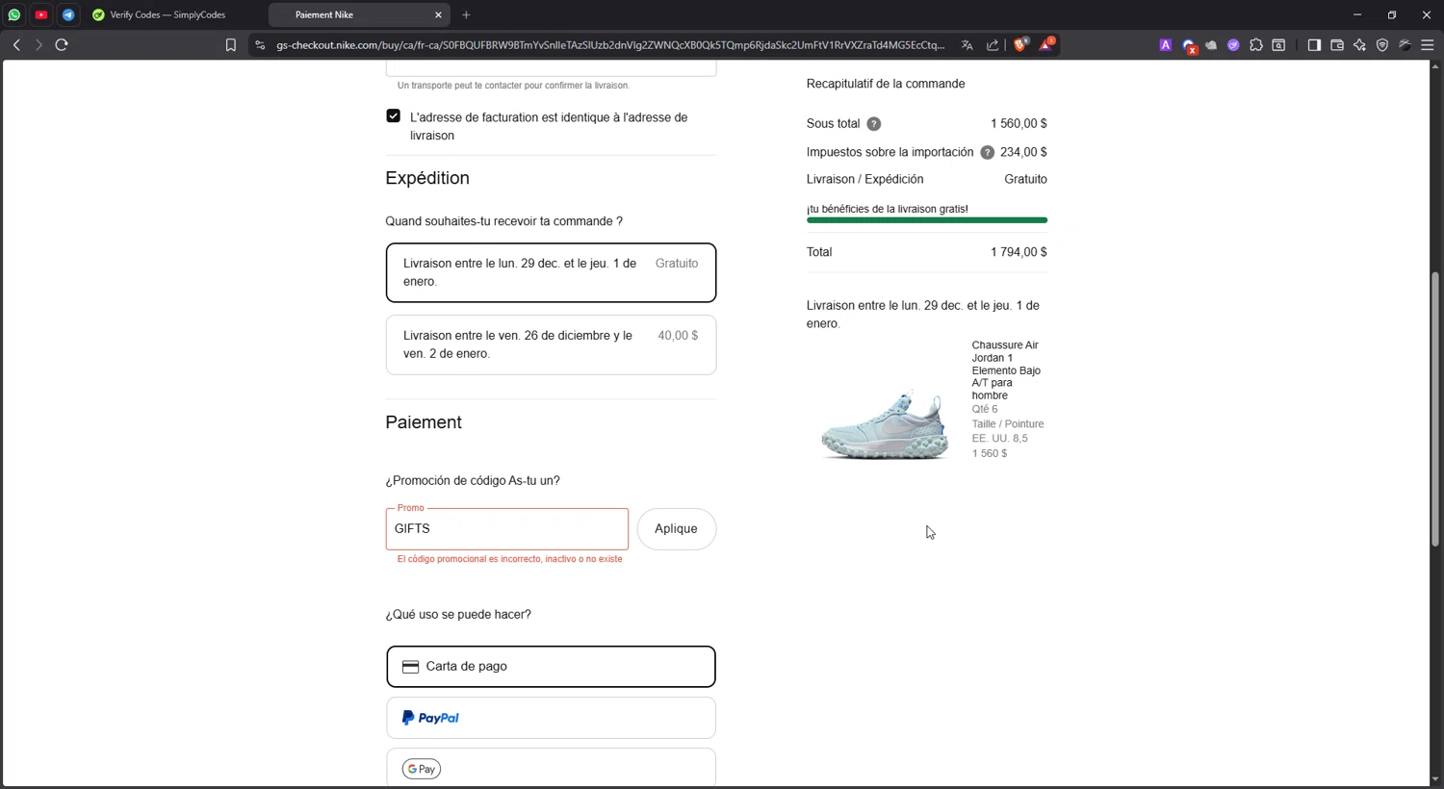
Task: Click the 'Expédition' section heading
Action: click(427, 179)
